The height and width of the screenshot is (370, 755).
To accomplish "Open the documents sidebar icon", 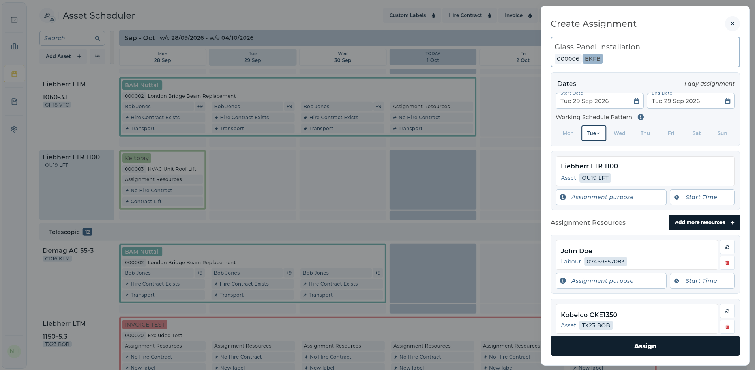I will [x=14, y=102].
